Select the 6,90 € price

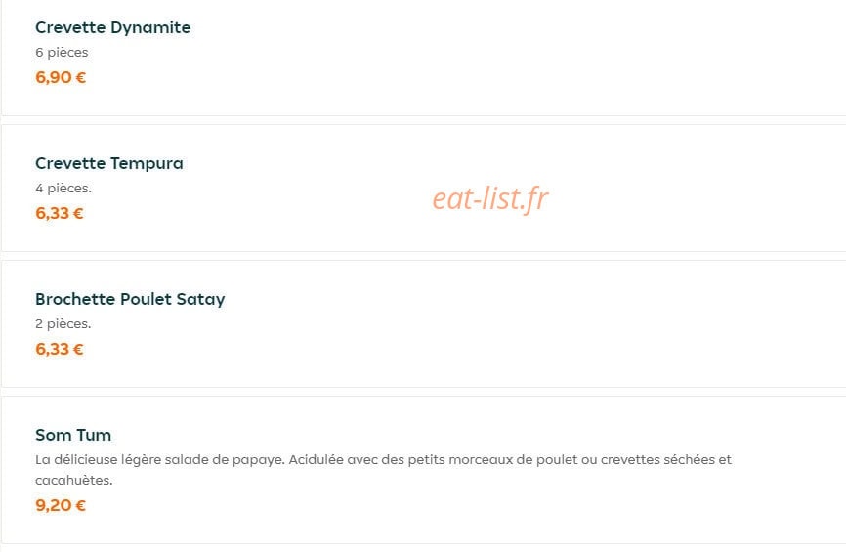[x=61, y=77]
